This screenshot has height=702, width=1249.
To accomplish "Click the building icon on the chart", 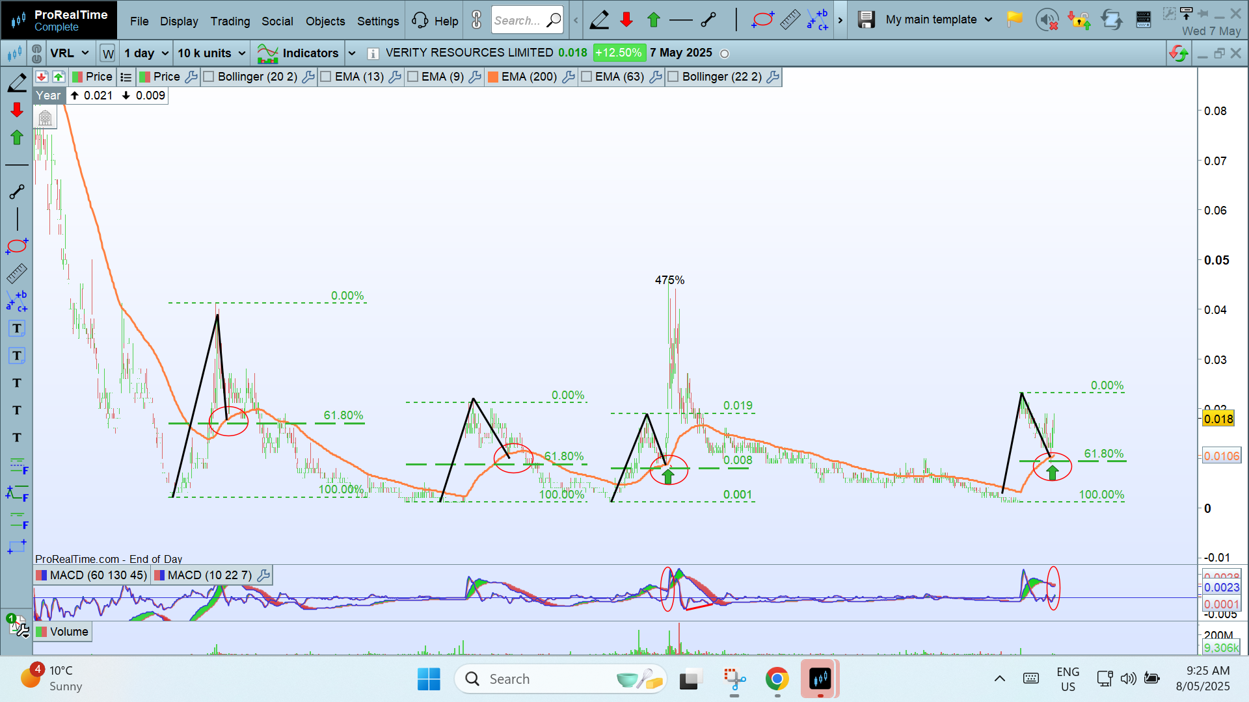I will [45, 118].
